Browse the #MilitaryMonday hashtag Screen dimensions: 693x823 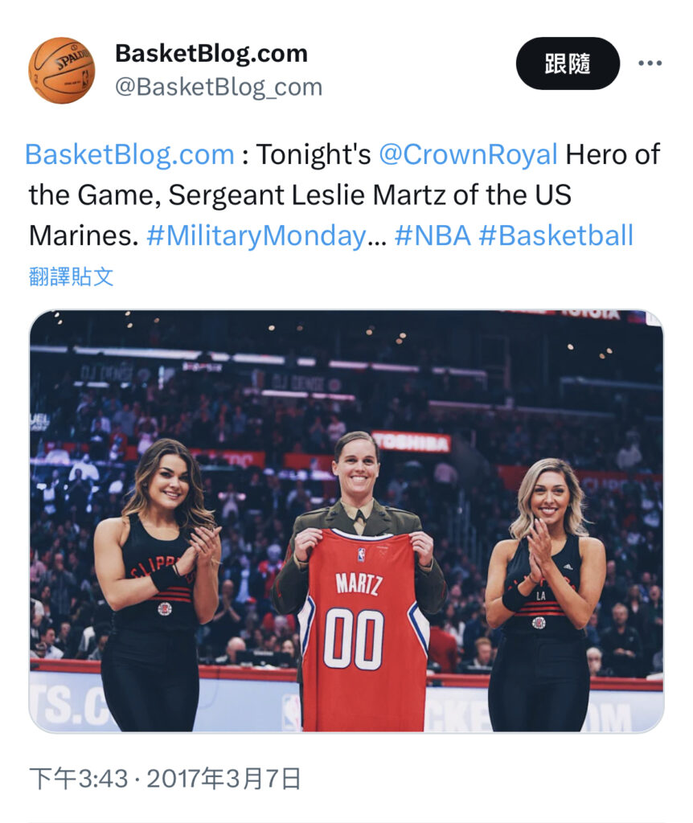tap(256, 235)
